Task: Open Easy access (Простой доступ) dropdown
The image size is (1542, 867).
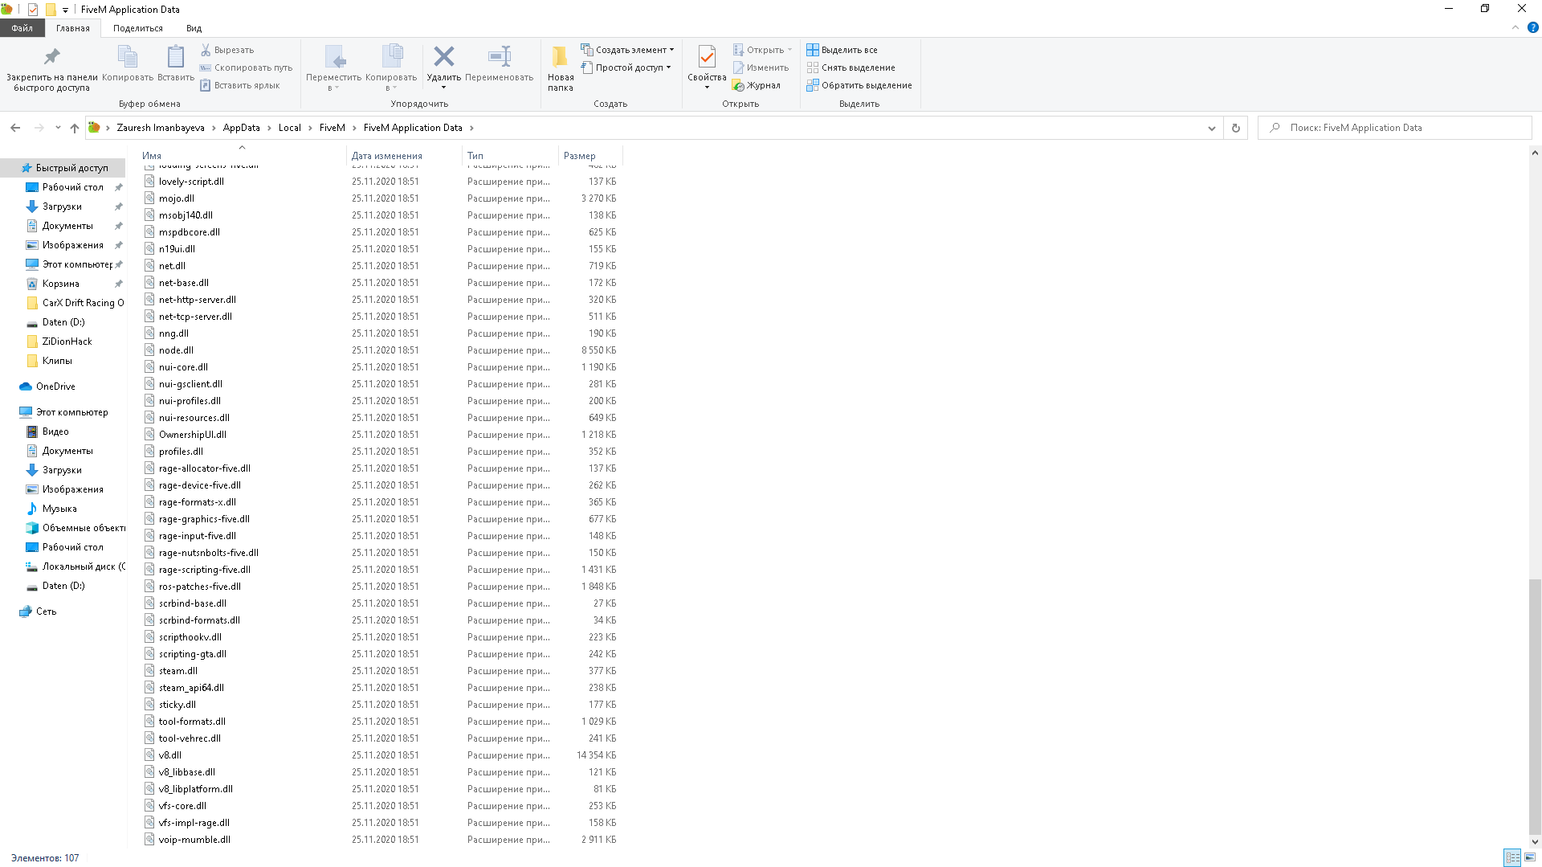Action: 626,67
